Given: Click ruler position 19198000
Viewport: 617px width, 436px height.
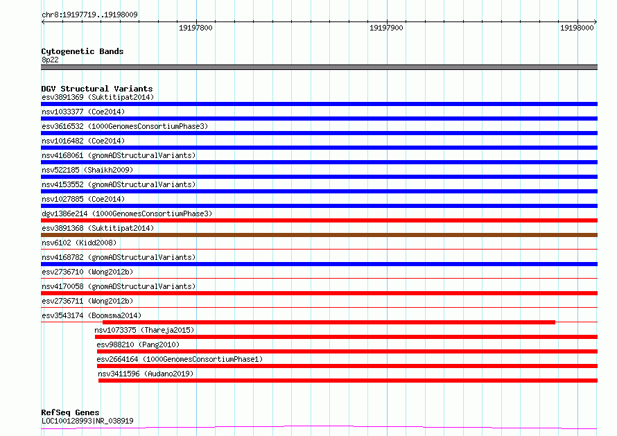Looking at the screenshot, I should 577,28.
